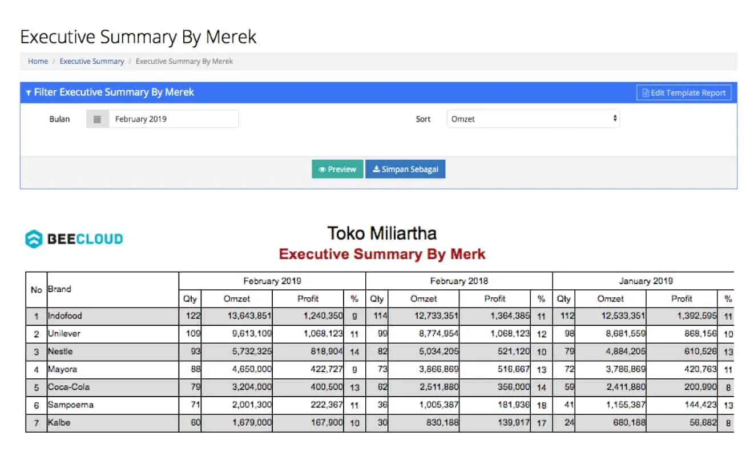
Task: Select the Unilever brand cell
Action: [113, 333]
